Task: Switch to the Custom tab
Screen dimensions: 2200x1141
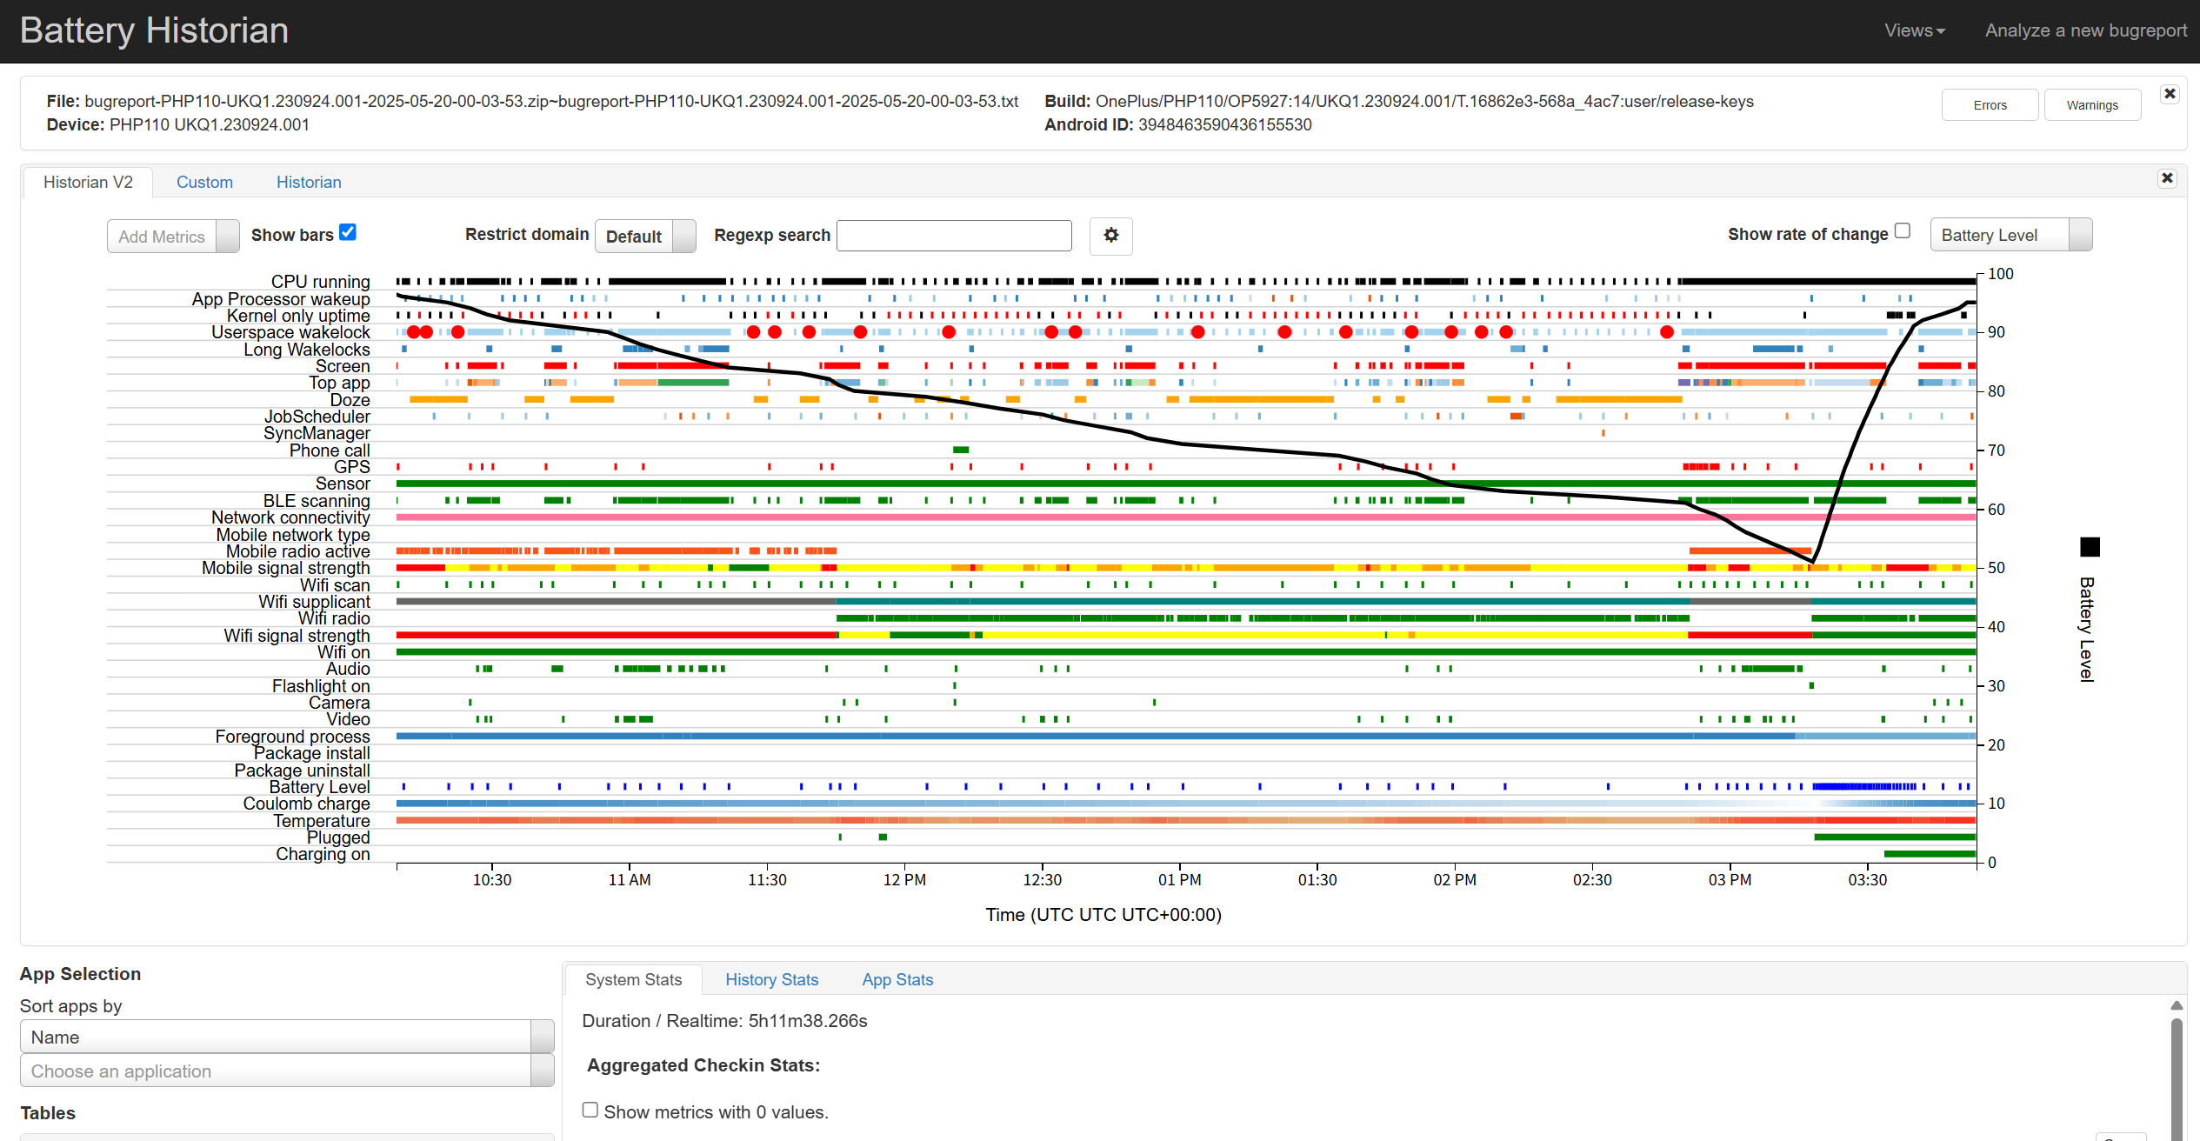Action: coord(204,182)
